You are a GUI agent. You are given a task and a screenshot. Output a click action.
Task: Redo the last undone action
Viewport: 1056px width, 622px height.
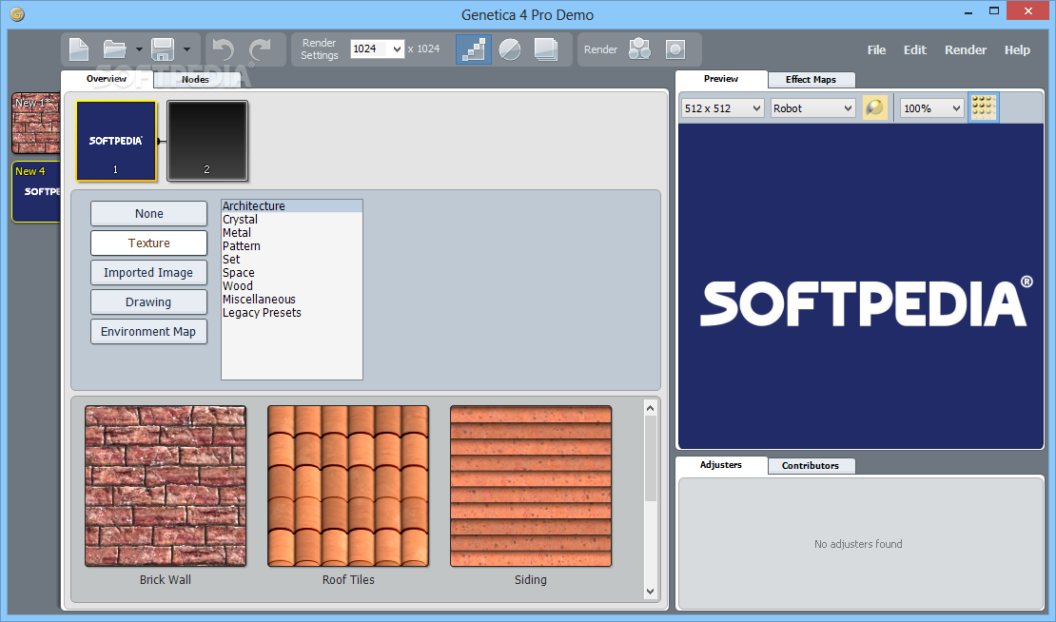(260, 49)
